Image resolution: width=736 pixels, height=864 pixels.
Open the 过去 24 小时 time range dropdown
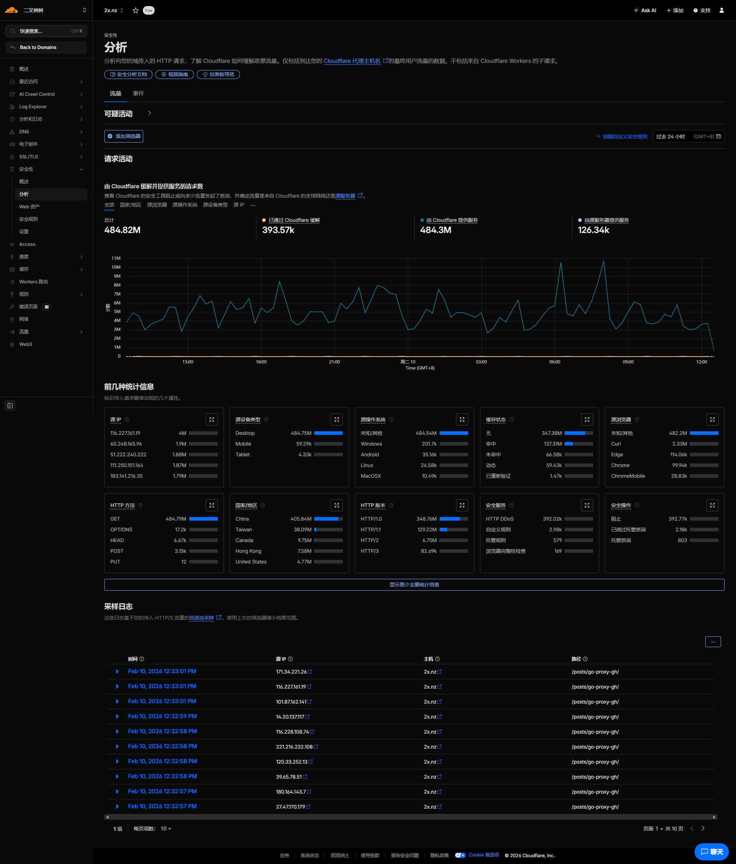pyautogui.click(x=688, y=136)
